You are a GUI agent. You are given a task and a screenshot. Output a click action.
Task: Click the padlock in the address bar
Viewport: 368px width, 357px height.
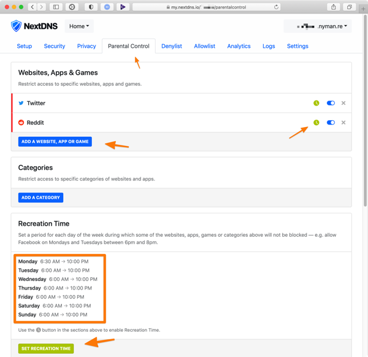(168, 7)
